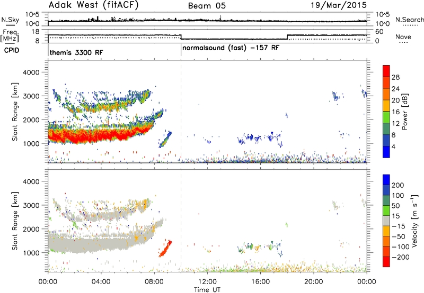The width and height of the screenshot is (424, 293).
Task: Click the blue bottom of Power colorbar
Action: [386, 152]
